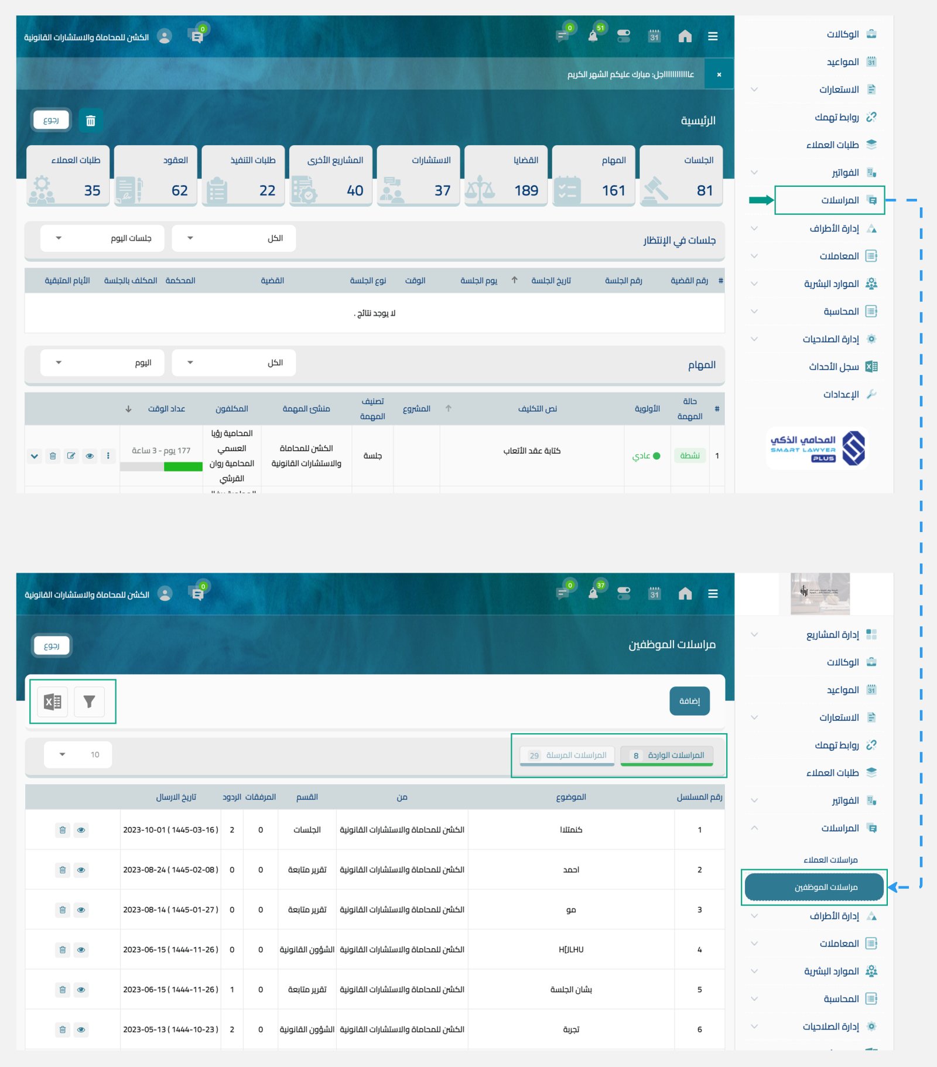Flip the toggle switch in top header
937x1067 pixels.
624,36
